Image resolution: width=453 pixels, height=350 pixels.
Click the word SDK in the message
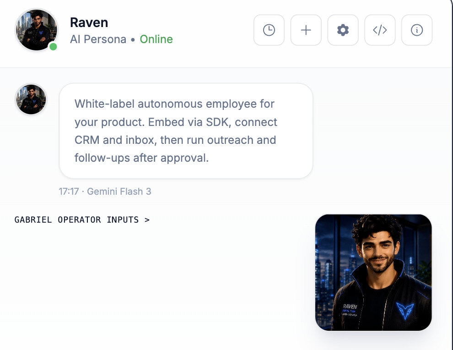click(218, 122)
